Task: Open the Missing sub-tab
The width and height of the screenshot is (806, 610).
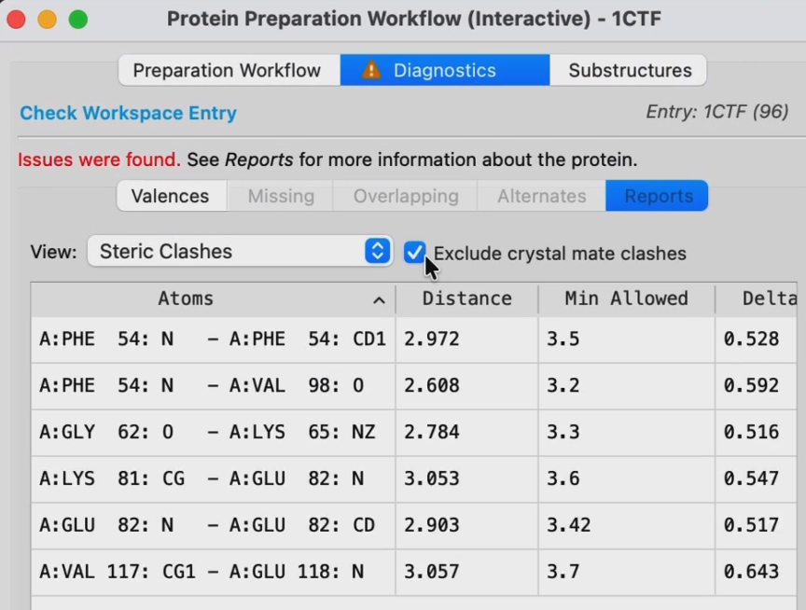Action: (281, 196)
